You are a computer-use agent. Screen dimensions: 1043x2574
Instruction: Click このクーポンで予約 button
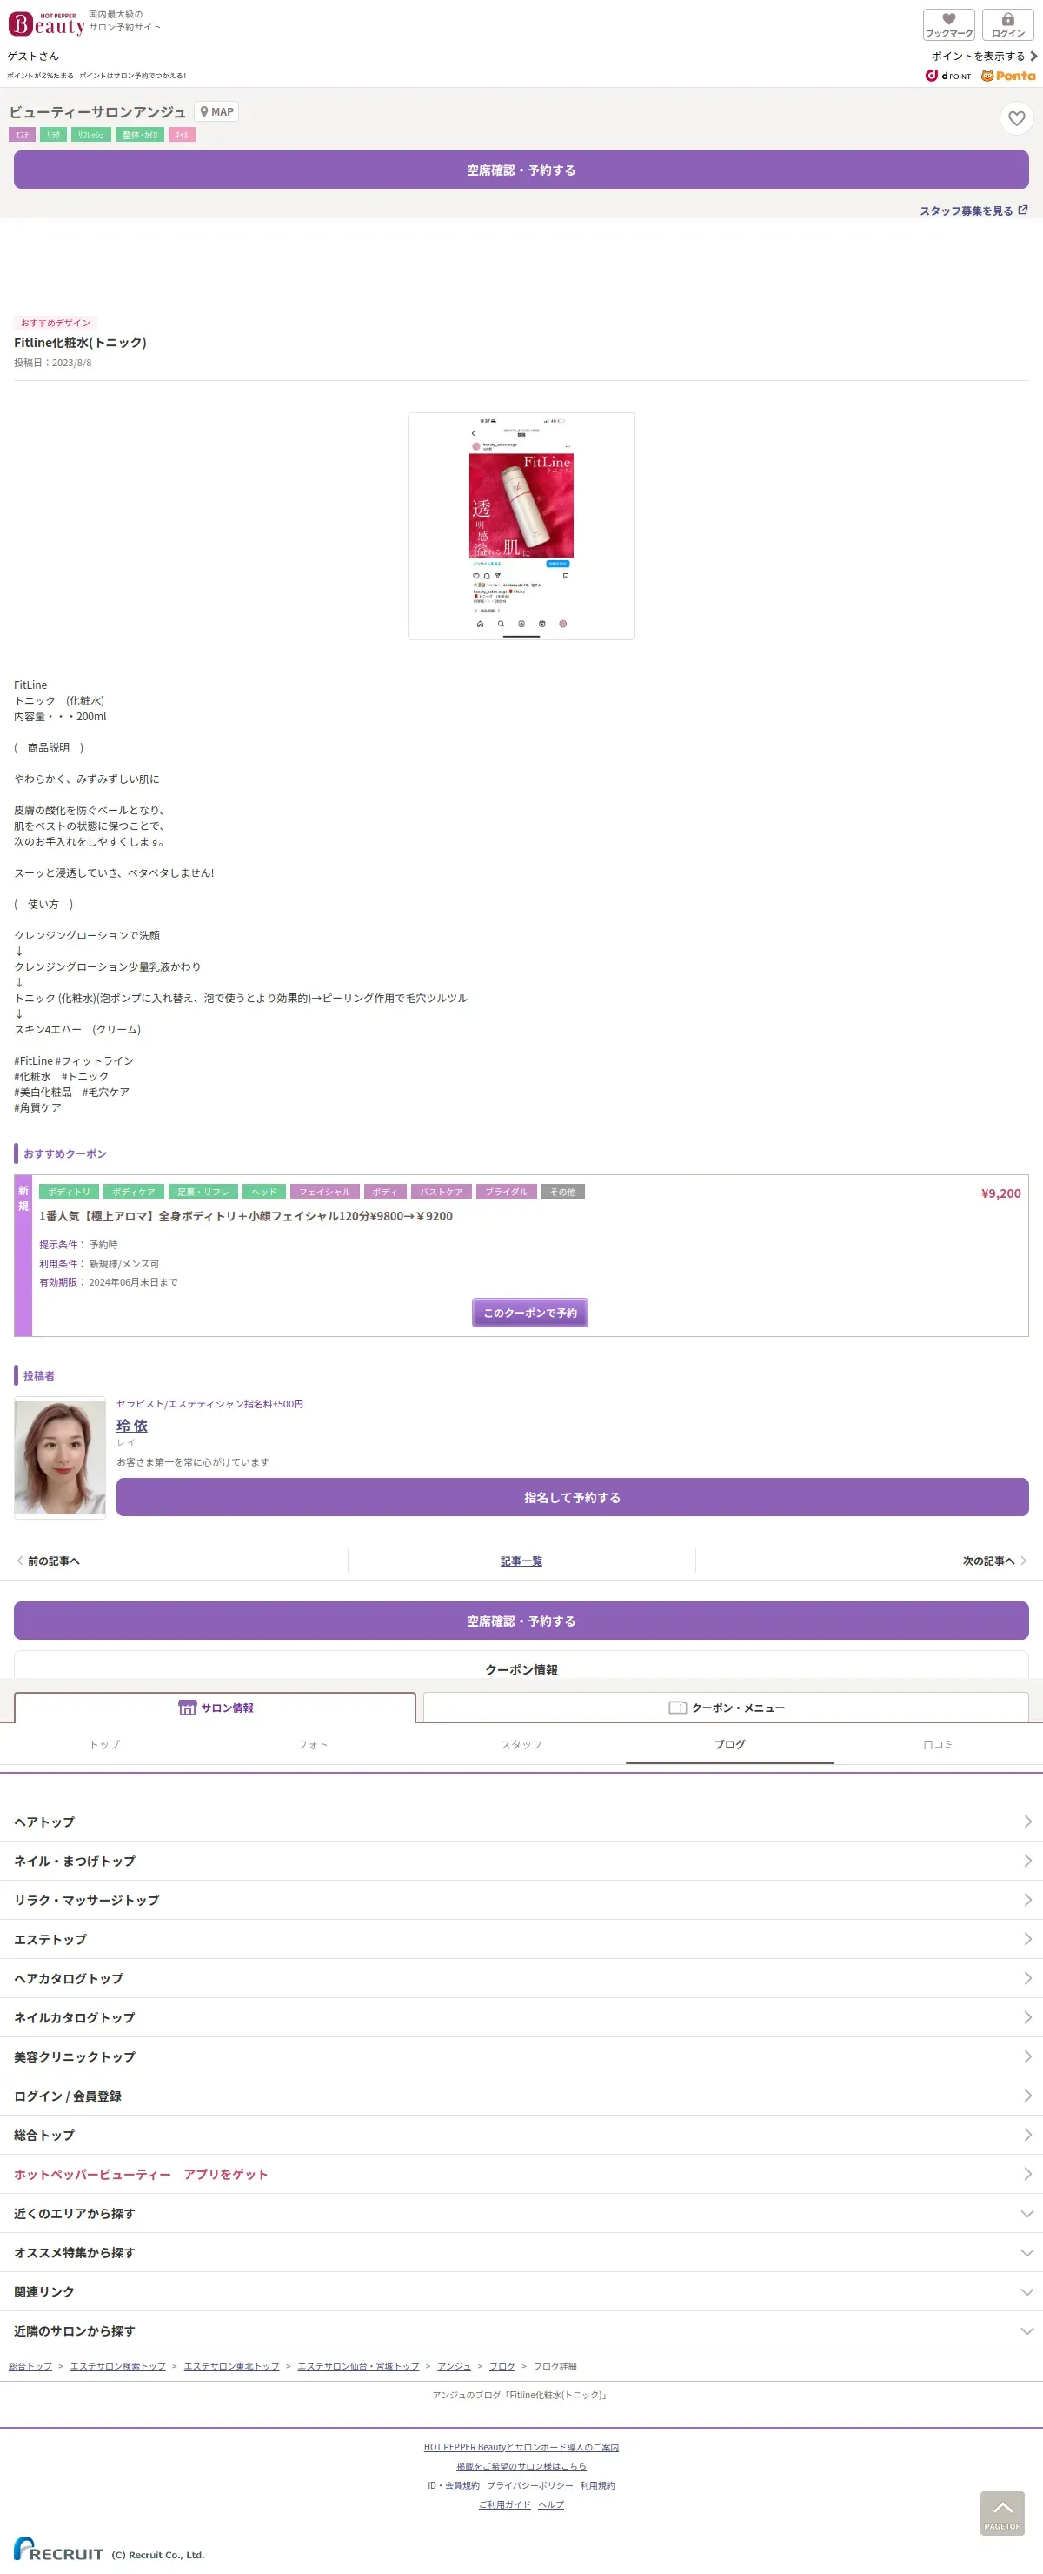[530, 1313]
